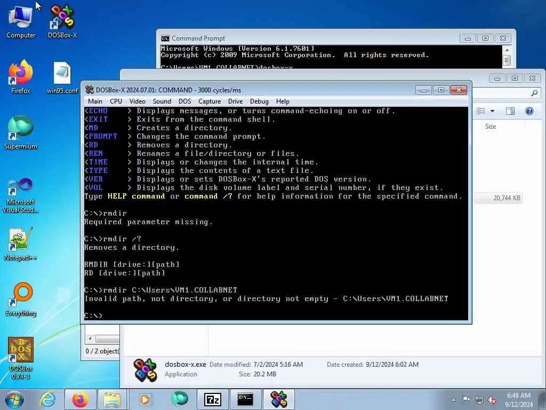Viewport: 546px width, 410px height.
Task: Click the dosbox-x.exe file name in details
Action: 185,364
